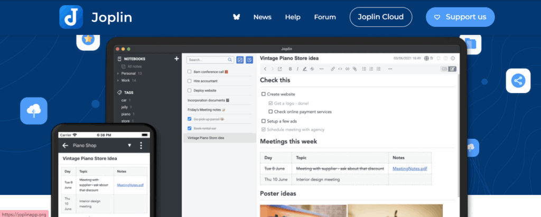Click the NOTEBOOKS header icon
The width and height of the screenshot is (541, 217).
coord(119,59)
